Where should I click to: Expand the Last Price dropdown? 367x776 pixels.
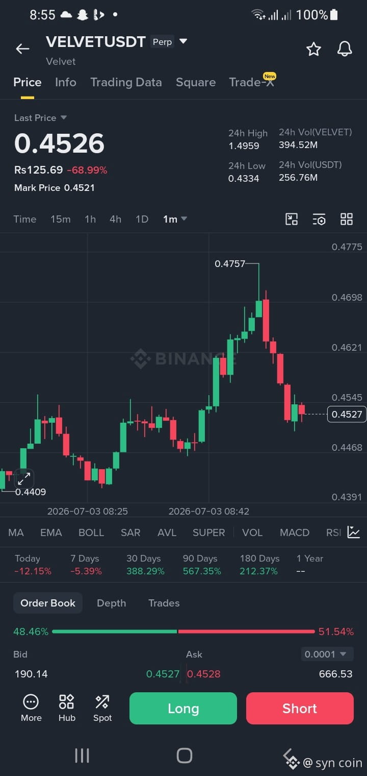point(41,118)
